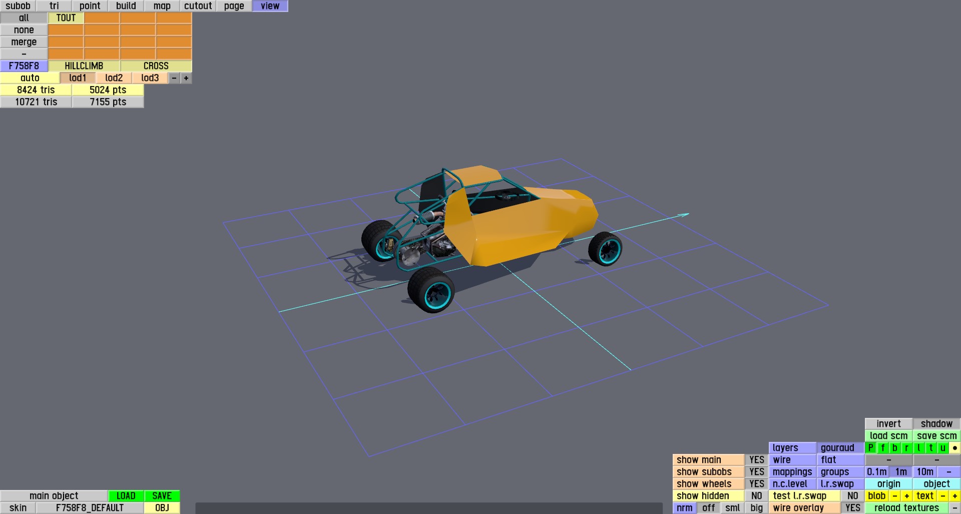
Task: Click reload textures
Action: point(906,508)
